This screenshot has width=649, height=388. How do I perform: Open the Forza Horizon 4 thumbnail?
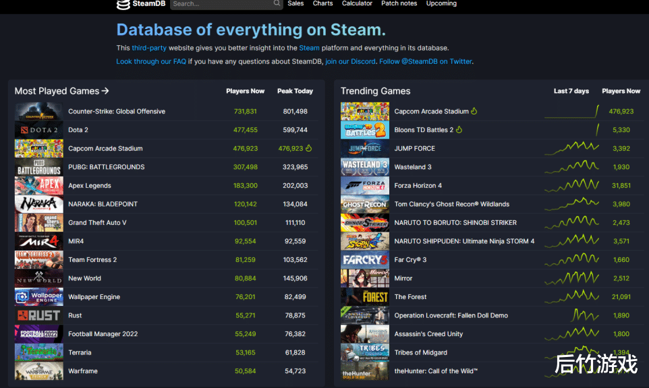(x=365, y=185)
